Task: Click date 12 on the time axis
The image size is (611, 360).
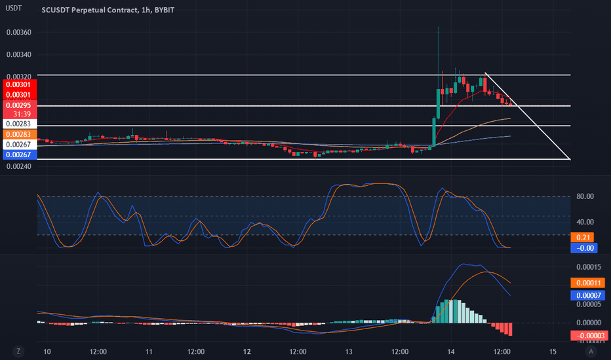Action: [x=246, y=352]
